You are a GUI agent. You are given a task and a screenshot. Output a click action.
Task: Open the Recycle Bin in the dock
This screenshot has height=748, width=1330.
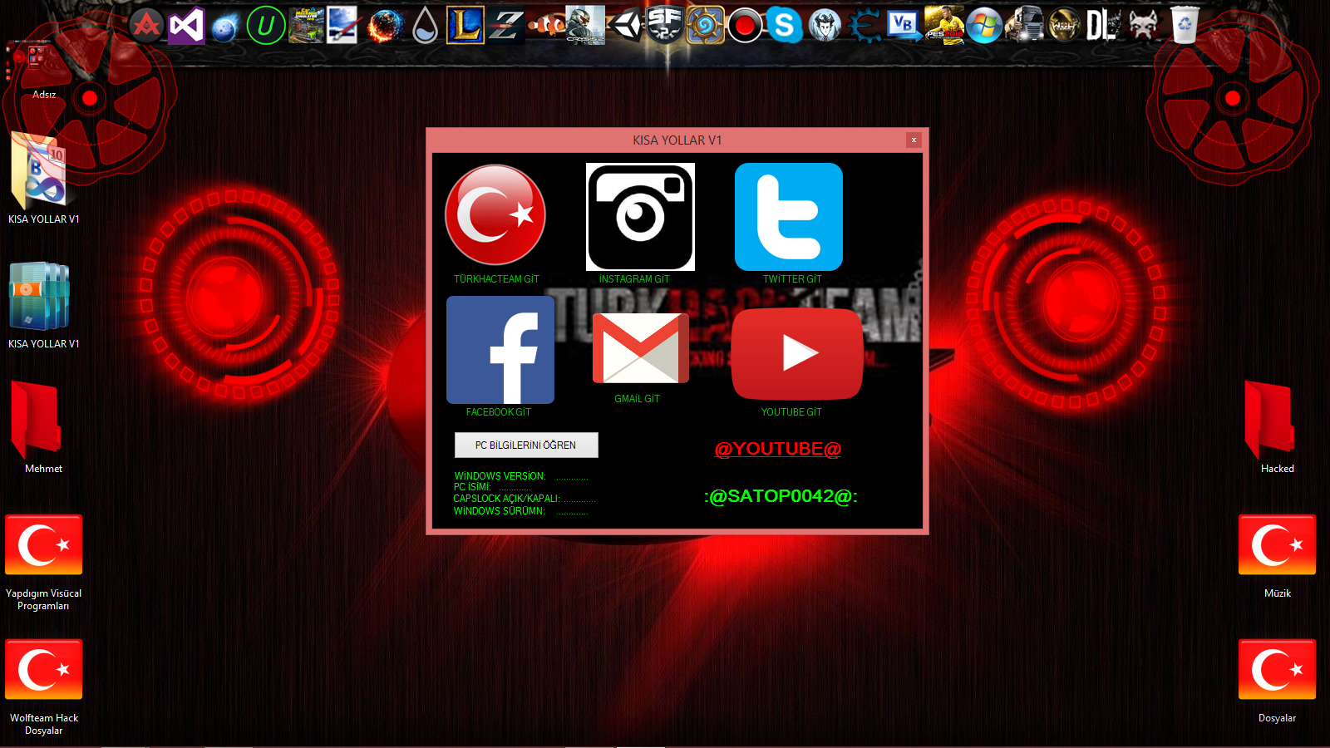tap(1184, 25)
